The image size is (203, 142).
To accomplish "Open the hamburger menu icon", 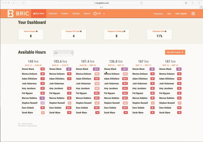I will 193,13.
